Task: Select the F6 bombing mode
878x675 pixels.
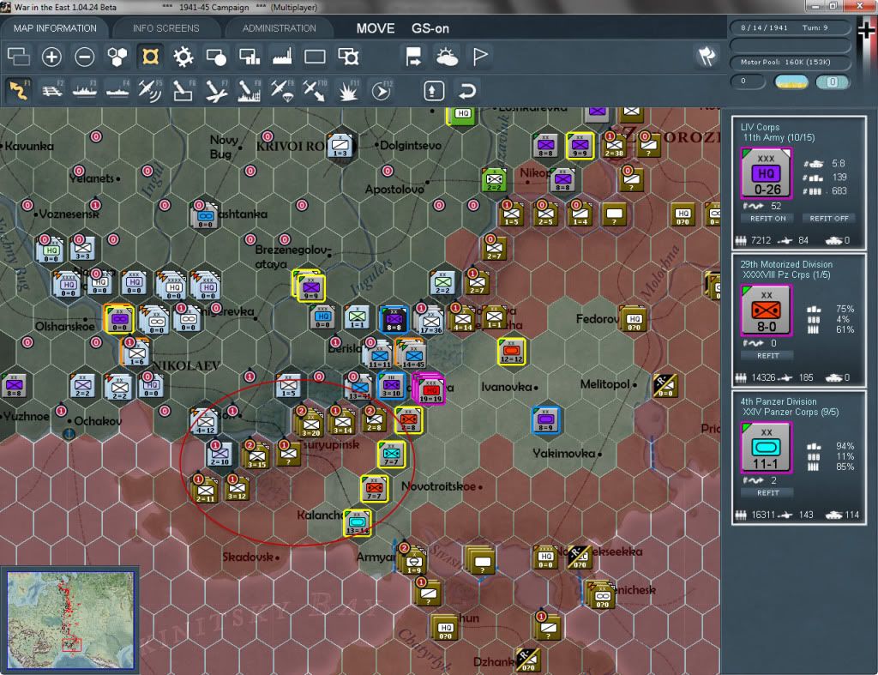Action: (x=183, y=91)
